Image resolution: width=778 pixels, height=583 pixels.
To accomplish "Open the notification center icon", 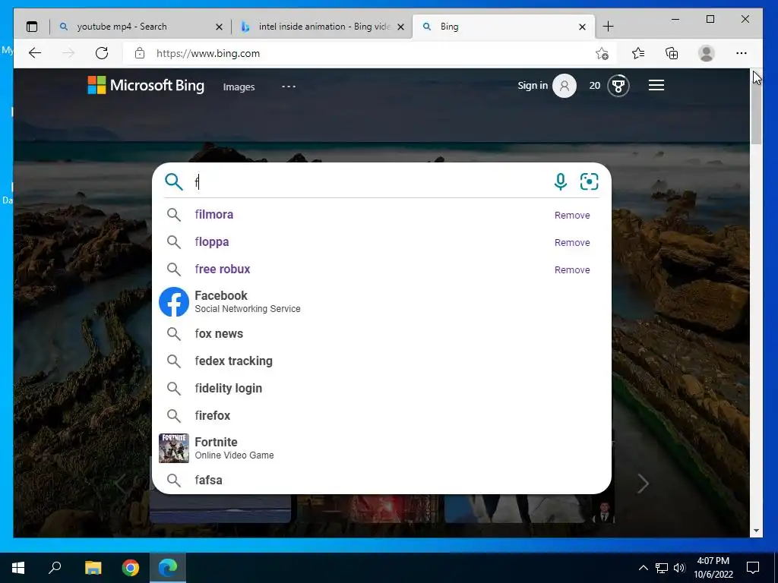I will [753, 568].
